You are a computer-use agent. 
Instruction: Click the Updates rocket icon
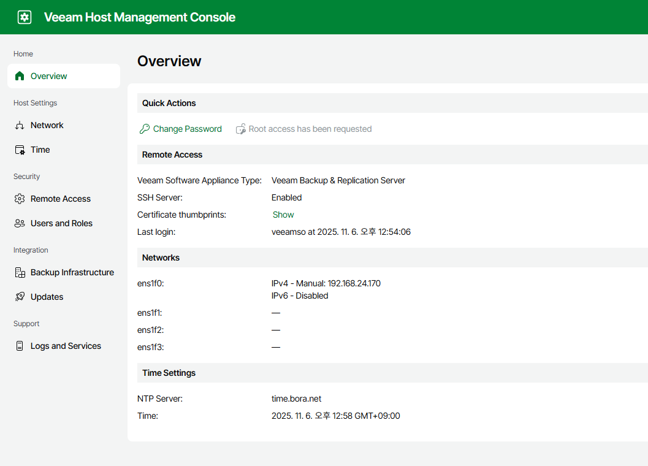[20, 297]
